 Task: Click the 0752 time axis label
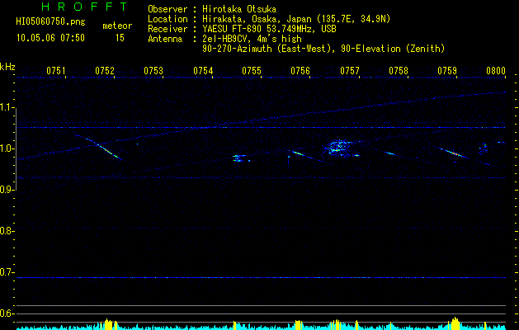[x=105, y=70]
